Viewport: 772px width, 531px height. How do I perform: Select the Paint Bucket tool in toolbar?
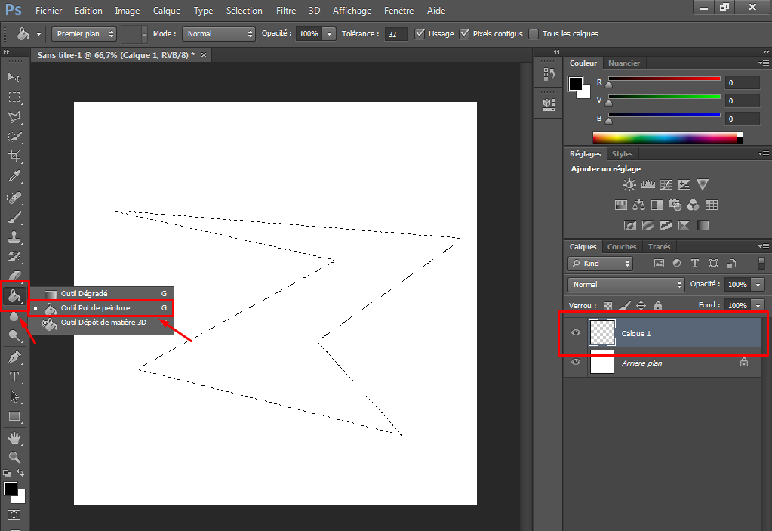tap(14, 296)
